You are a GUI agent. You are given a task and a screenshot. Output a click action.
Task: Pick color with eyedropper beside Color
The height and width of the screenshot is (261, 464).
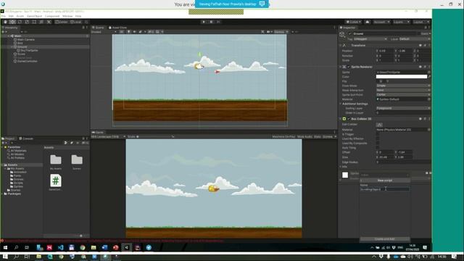429,77
